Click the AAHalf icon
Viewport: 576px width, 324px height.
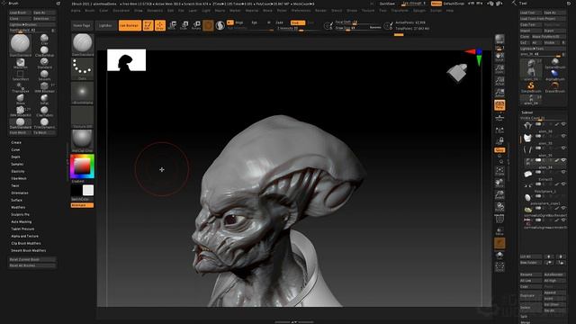[x=499, y=93]
